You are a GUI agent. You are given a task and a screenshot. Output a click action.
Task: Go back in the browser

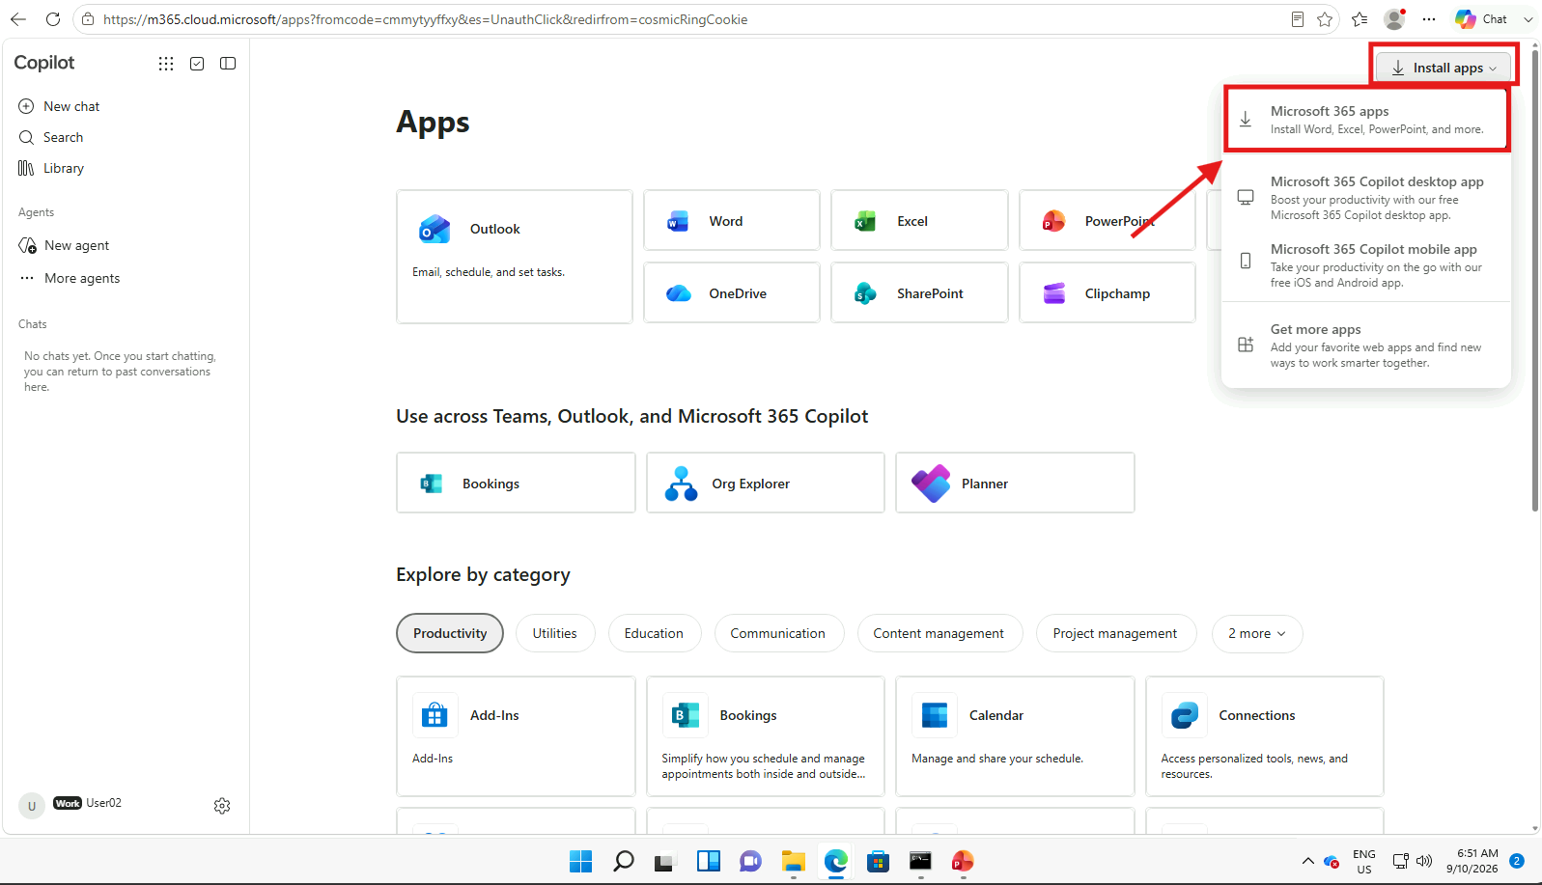point(18,19)
